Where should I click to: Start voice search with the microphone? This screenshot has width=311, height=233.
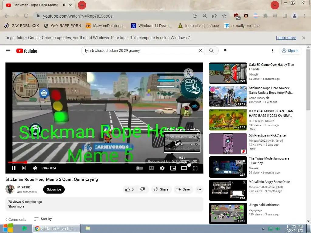click(x=225, y=51)
